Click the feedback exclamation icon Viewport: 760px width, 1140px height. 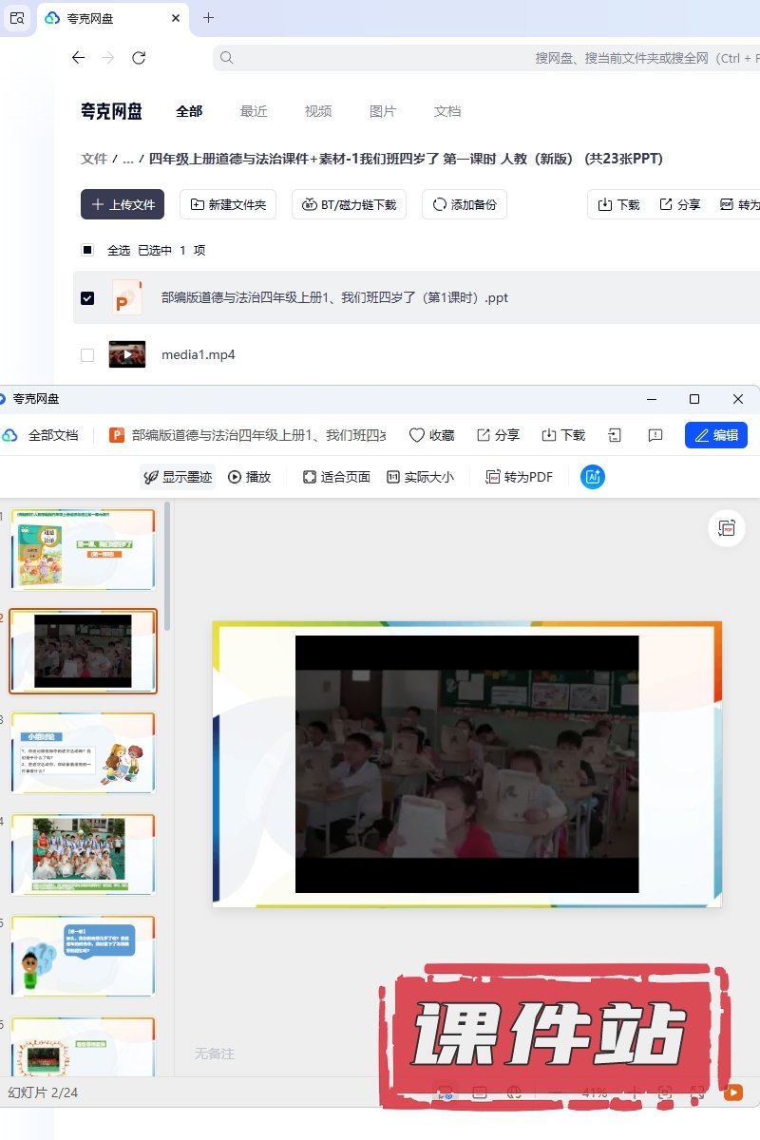(655, 435)
